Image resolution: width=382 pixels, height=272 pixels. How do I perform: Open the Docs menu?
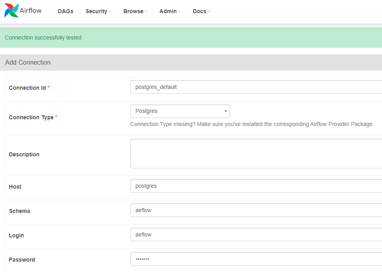[x=201, y=11]
